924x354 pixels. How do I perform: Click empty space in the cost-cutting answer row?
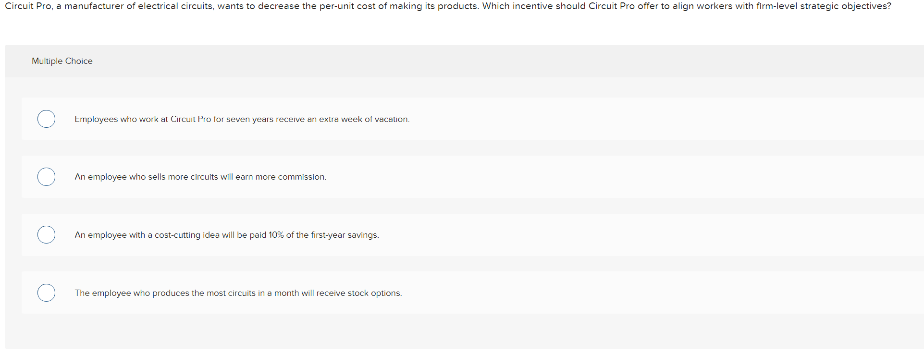coord(625,235)
